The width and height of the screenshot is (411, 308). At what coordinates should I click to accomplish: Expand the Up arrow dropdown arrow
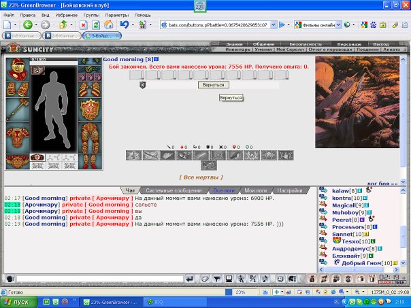[x=71, y=25]
